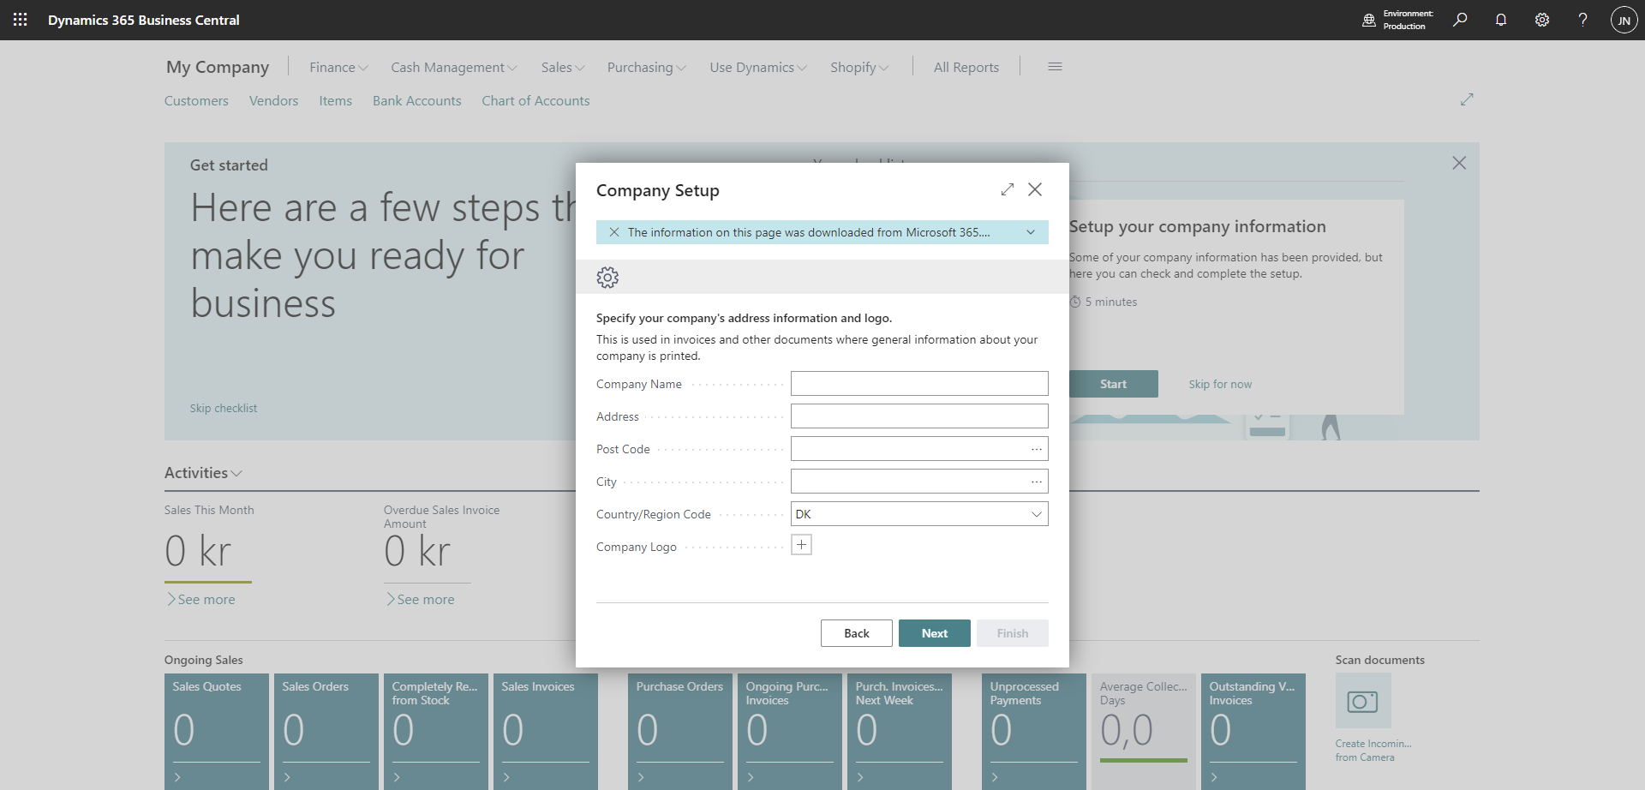Click the Next button
Screen dimensions: 1645x790
(935, 633)
